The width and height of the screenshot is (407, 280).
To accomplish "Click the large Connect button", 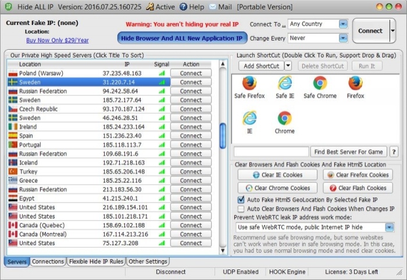I will tap(370, 31).
